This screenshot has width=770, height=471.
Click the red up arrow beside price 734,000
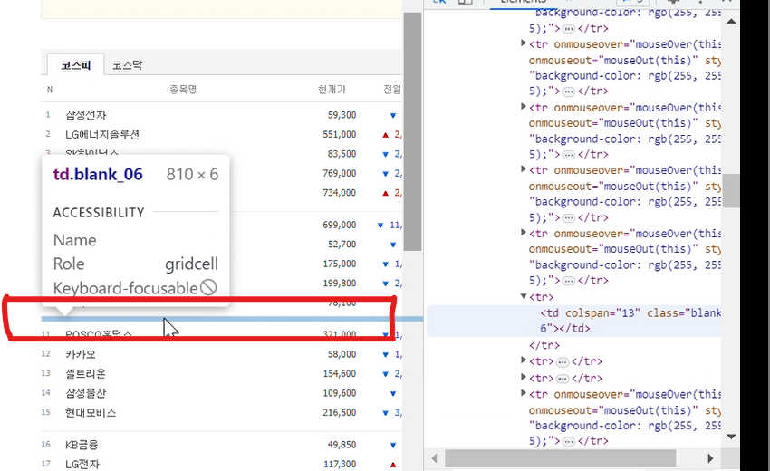(386, 193)
